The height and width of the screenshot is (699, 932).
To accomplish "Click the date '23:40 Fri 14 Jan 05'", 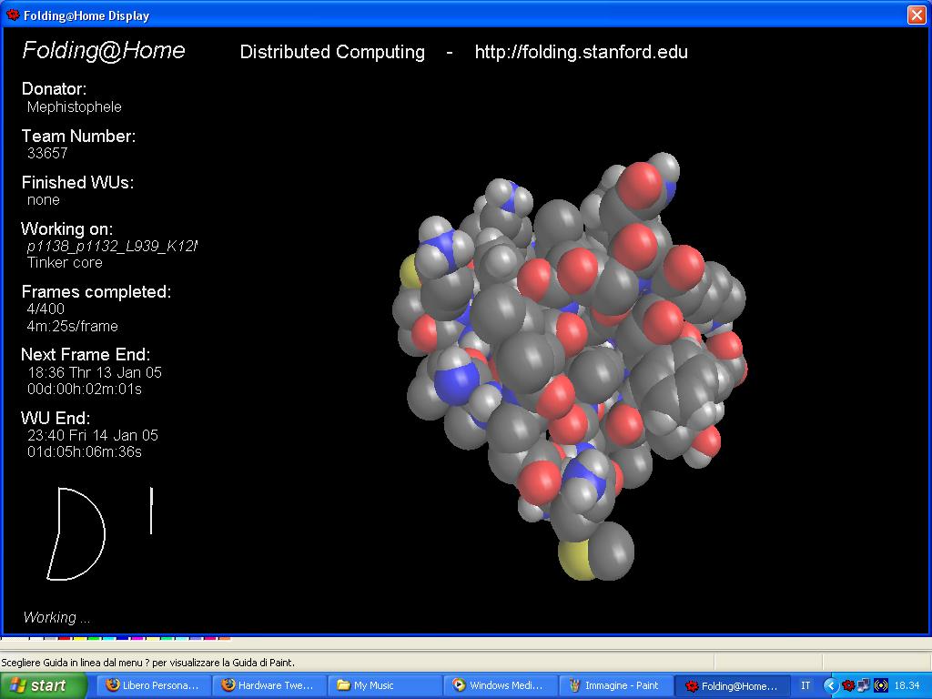I will pos(93,435).
